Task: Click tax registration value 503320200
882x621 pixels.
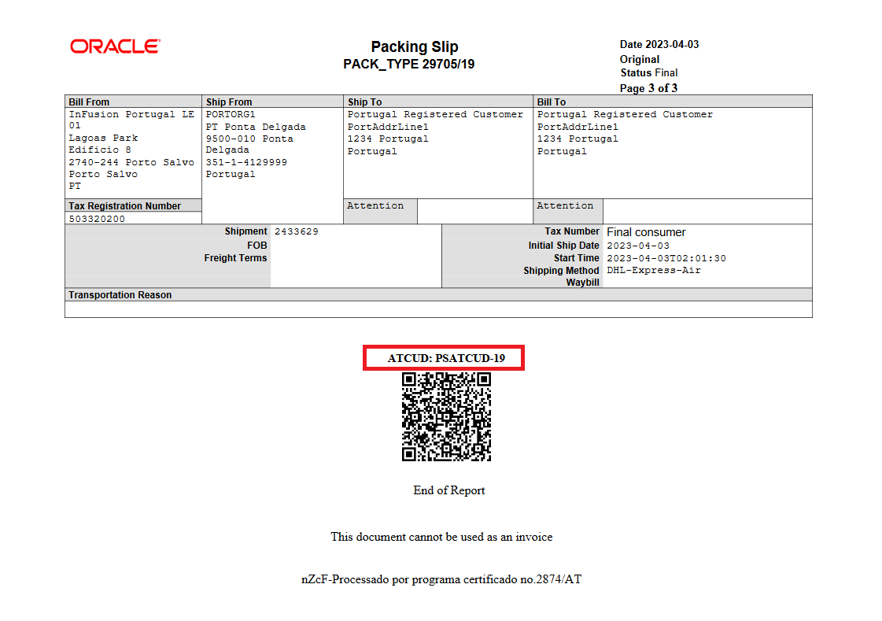Action: [97, 219]
